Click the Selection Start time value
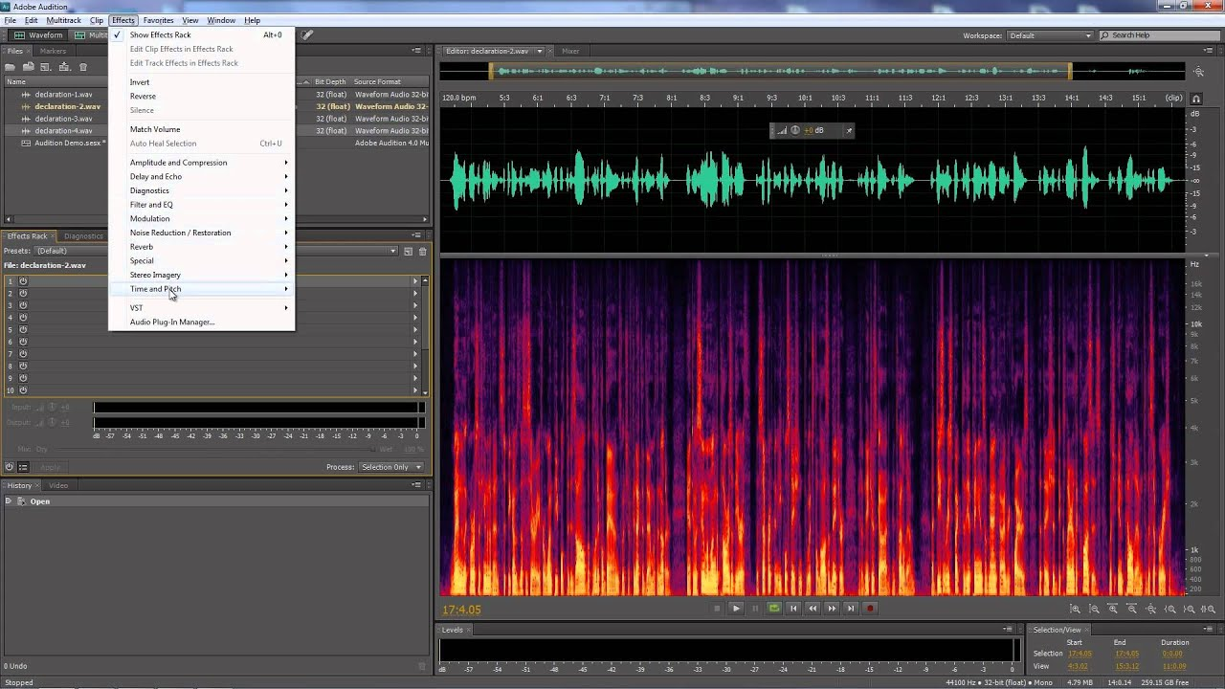This screenshot has width=1225, height=689. [1080, 654]
